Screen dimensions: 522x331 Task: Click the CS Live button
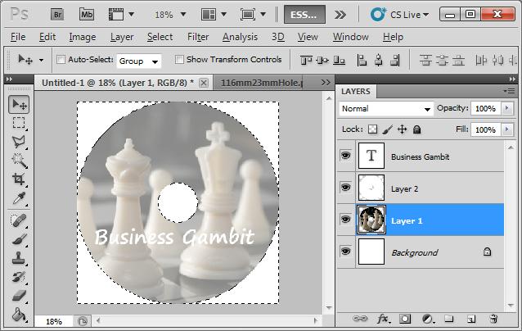click(x=401, y=14)
